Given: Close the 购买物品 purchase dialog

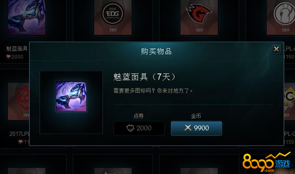Looking at the screenshot, I should coord(276,49).
